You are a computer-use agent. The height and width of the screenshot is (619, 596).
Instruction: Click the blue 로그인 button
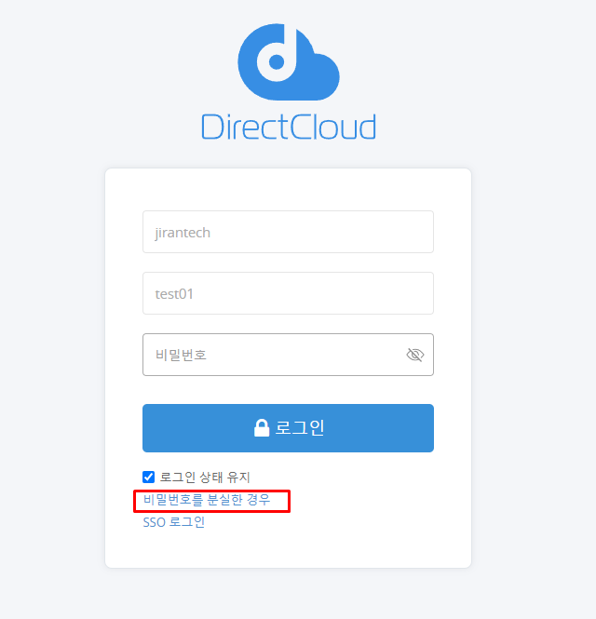coord(289,428)
